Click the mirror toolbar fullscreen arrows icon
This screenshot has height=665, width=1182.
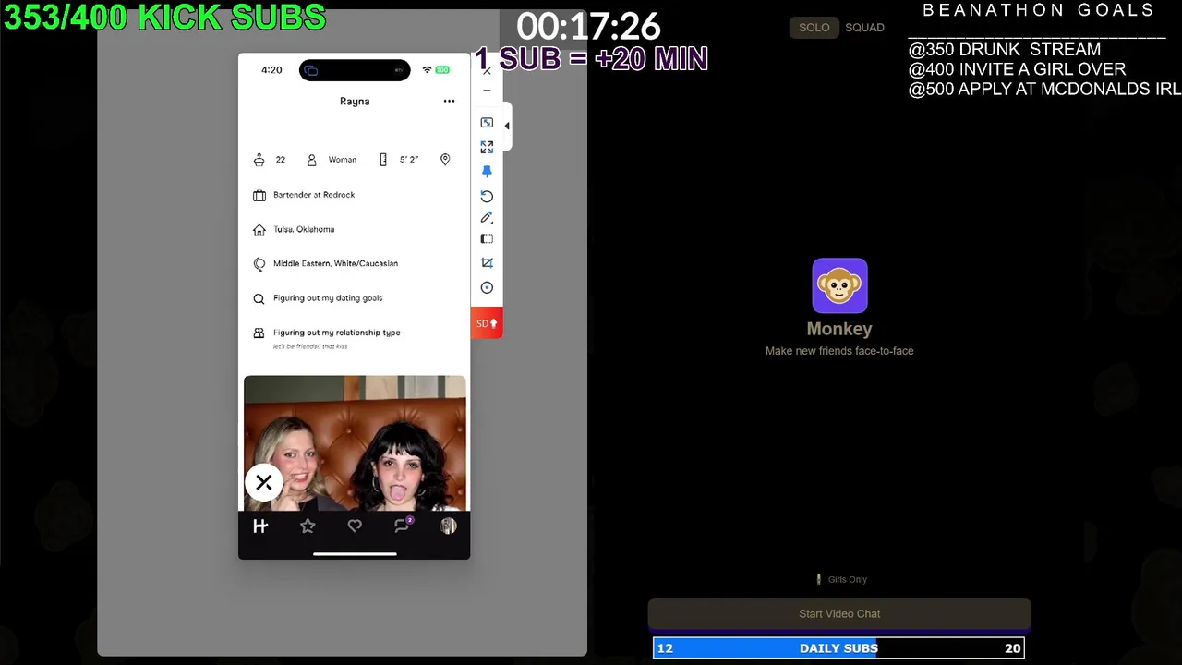pyautogui.click(x=487, y=147)
